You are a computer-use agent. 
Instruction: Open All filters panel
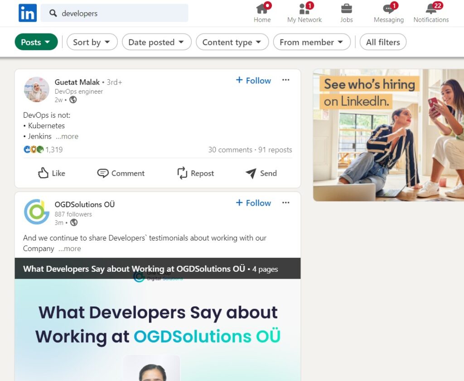[x=383, y=42]
